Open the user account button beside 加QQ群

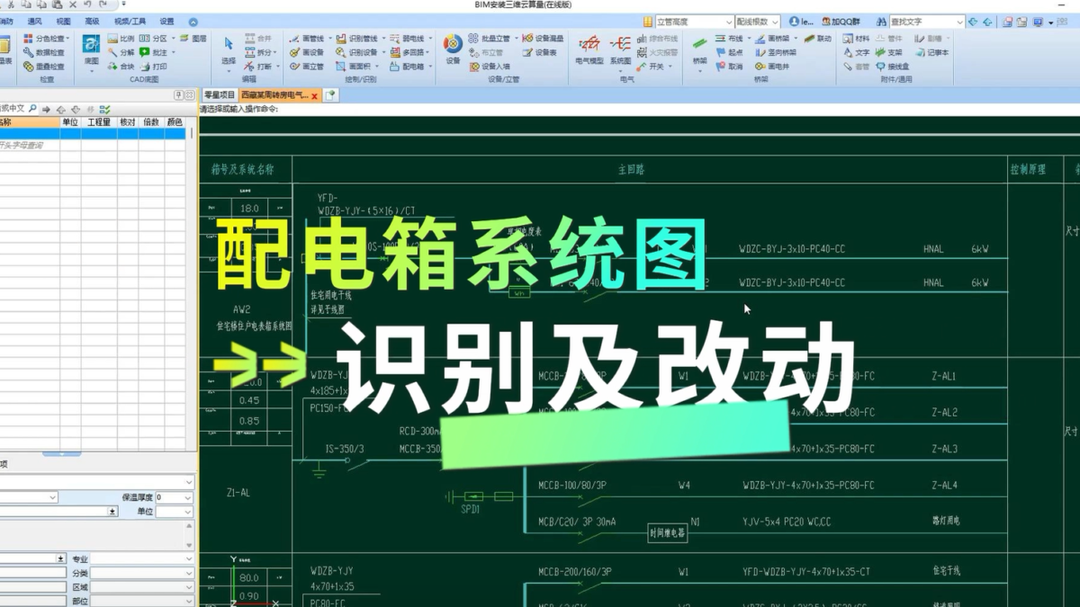800,22
